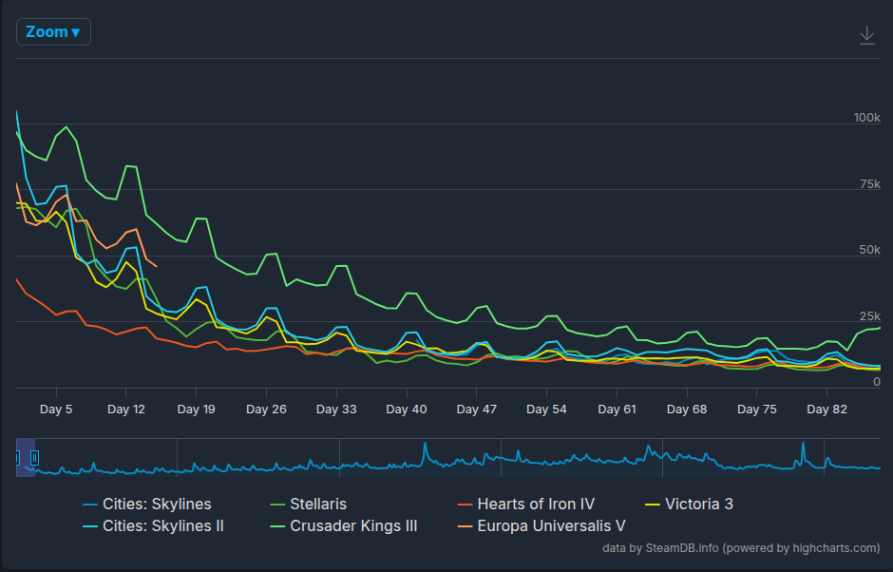Hide Hearts of Iron IV legend label

click(x=536, y=505)
